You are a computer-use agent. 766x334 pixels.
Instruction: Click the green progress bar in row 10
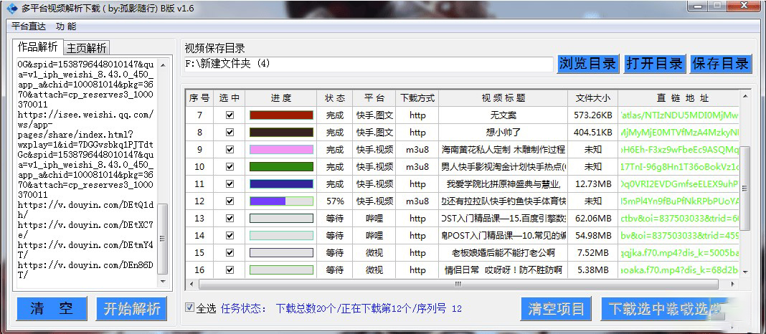click(x=281, y=166)
